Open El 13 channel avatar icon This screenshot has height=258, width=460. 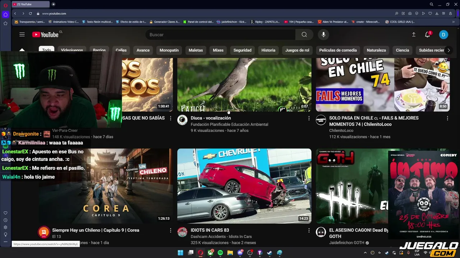pos(44,232)
